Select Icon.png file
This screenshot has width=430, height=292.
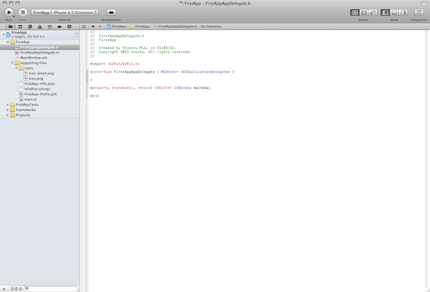click(x=40, y=79)
